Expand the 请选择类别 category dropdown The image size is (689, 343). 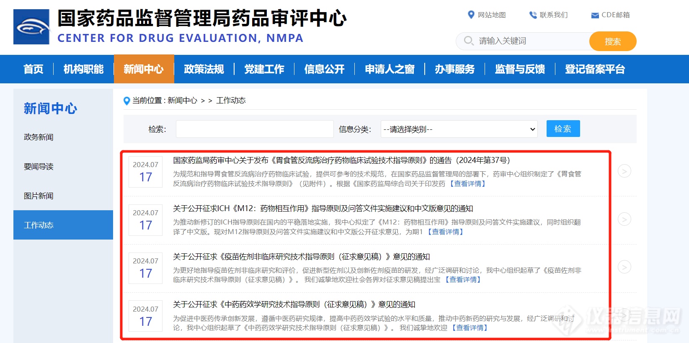(x=459, y=129)
